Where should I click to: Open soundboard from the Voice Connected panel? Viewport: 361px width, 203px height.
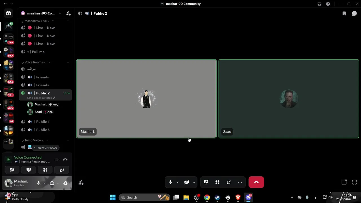(x=62, y=170)
